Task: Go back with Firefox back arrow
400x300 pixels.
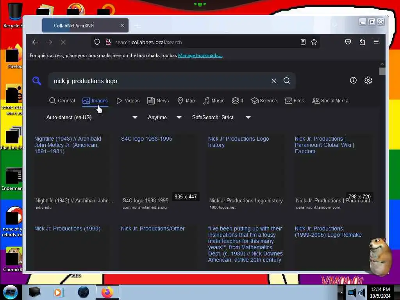Action: pyautogui.click(x=35, y=42)
